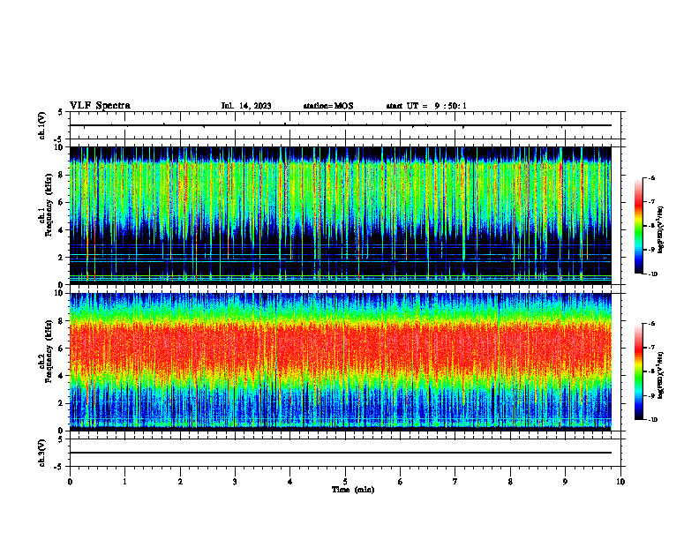Click time axis tick label "1"
The width and height of the screenshot is (699, 540).
[124, 482]
